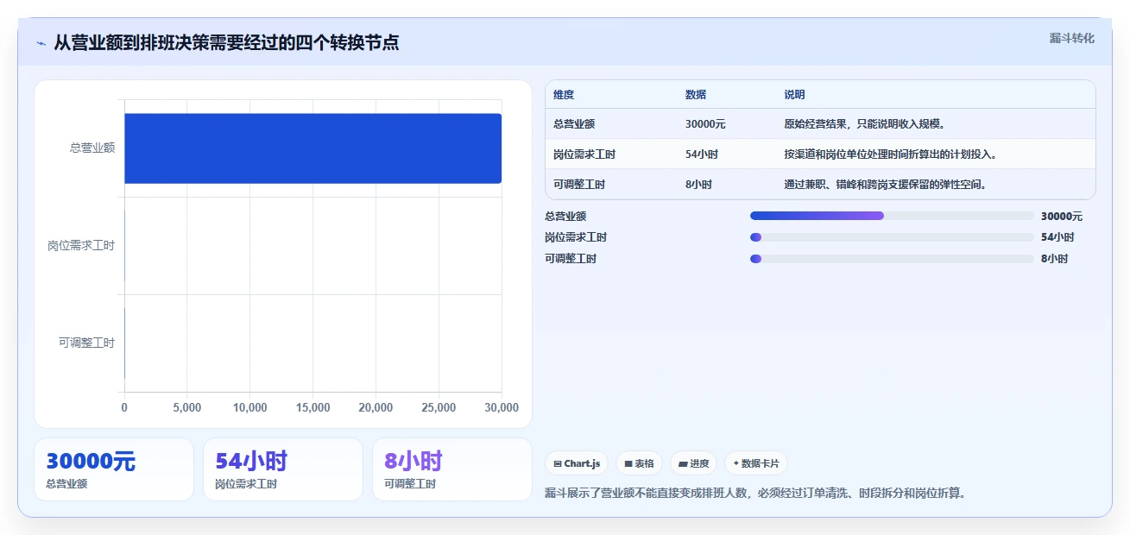The width and height of the screenshot is (1130, 535).
Task: Open the 30000元 总营业额 data card
Action: point(114,469)
